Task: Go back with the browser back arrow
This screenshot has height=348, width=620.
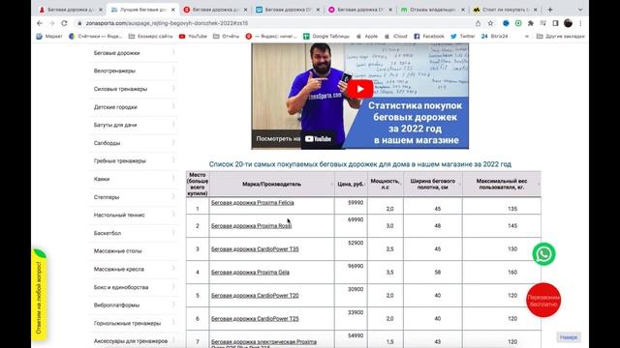Action: click(x=40, y=23)
